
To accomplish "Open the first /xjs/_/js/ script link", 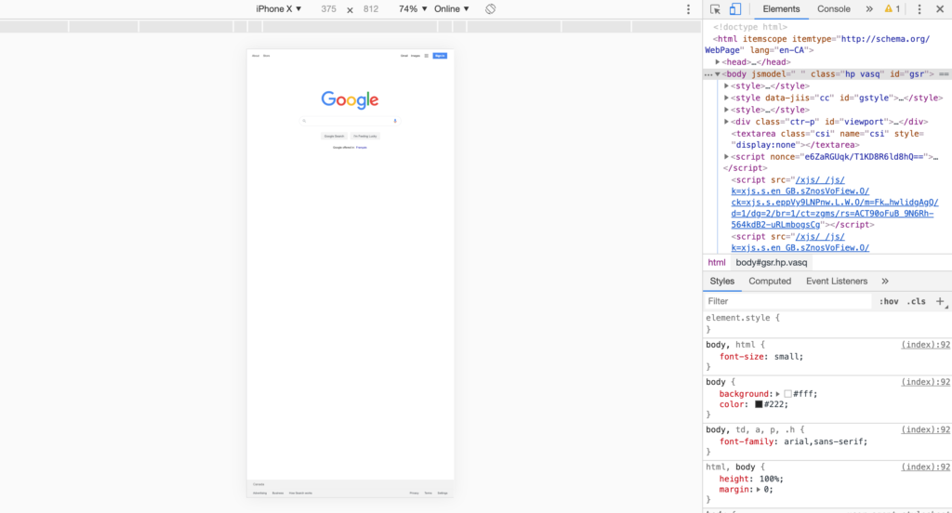I will (x=835, y=203).
